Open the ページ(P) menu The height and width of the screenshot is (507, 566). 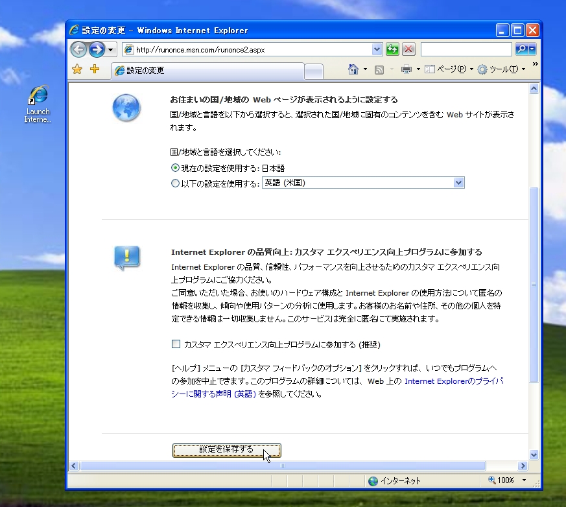coord(449,69)
